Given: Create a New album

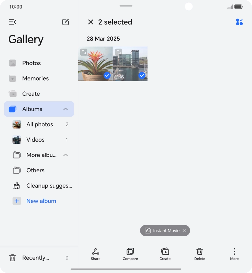Looking at the screenshot, I should pyautogui.click(x=41, y=201).
